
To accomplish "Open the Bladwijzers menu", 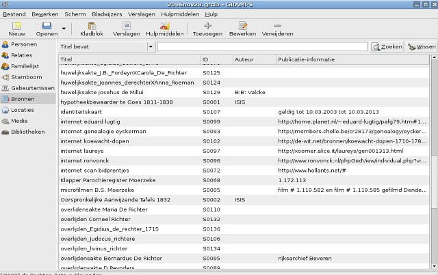I will pyautogui.click(x=106, y=14).
